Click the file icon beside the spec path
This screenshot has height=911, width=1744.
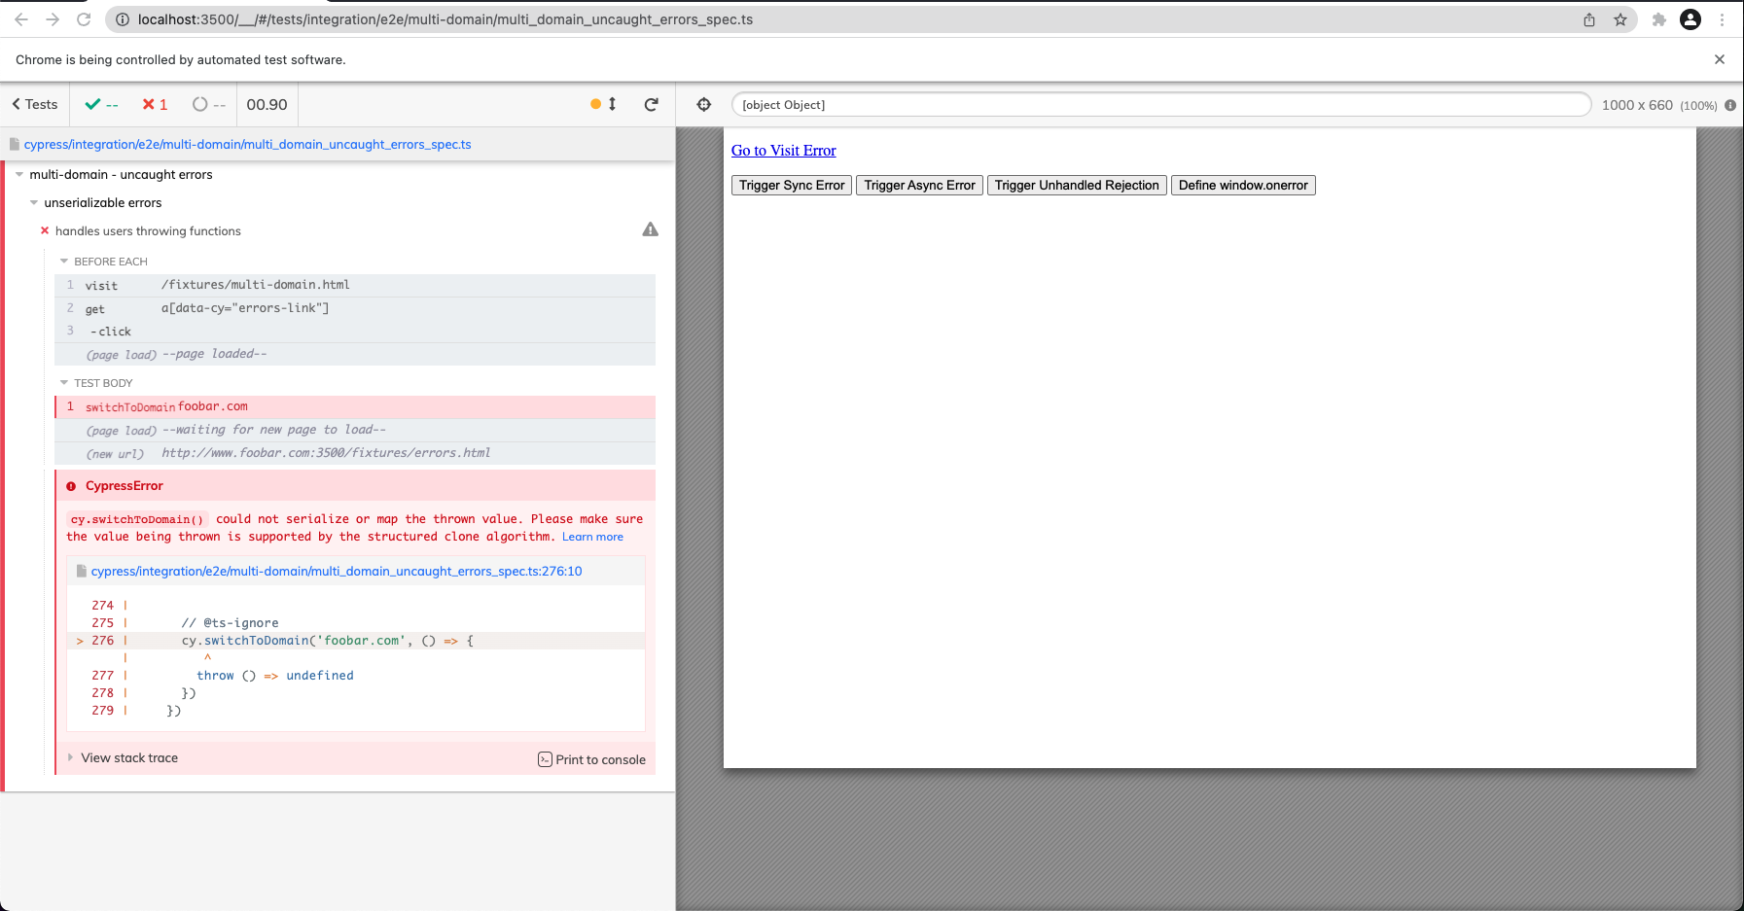coord(15,144)
